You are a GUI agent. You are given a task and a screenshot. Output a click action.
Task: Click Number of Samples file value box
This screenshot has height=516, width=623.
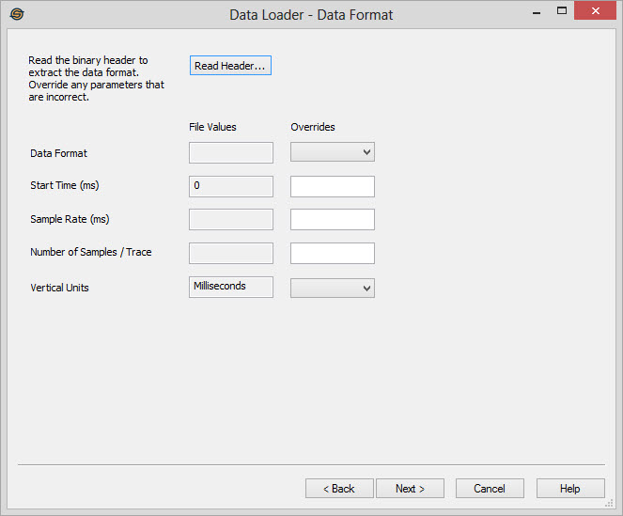231,253
